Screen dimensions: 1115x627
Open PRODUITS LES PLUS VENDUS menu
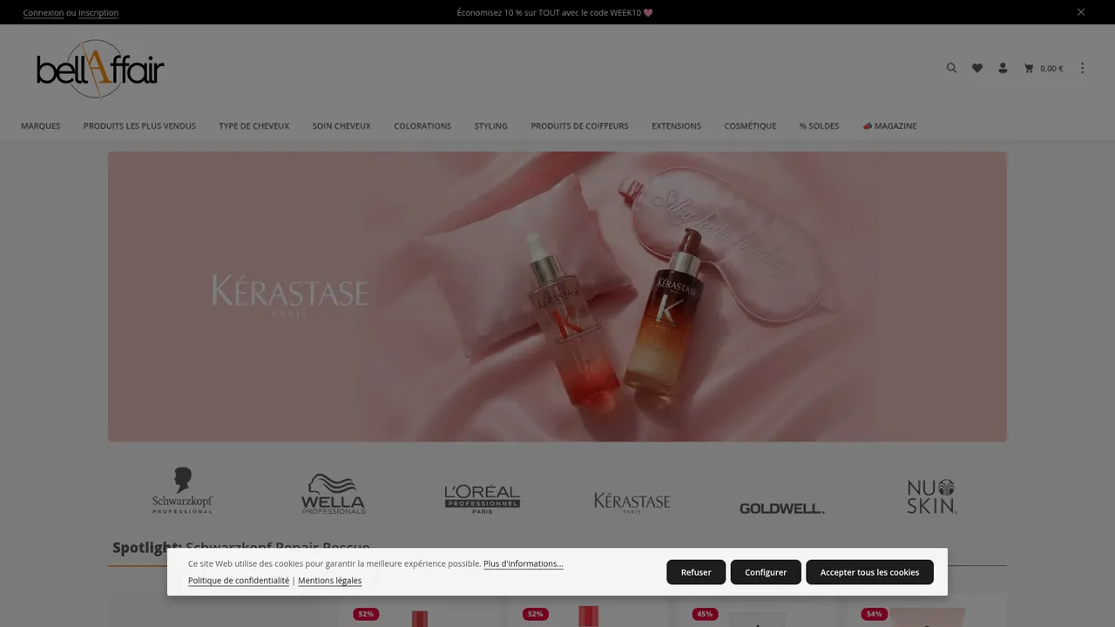coord(139,126)
